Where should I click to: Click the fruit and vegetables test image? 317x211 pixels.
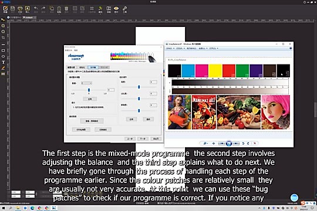pyautogui.click(x=238, y=112)
